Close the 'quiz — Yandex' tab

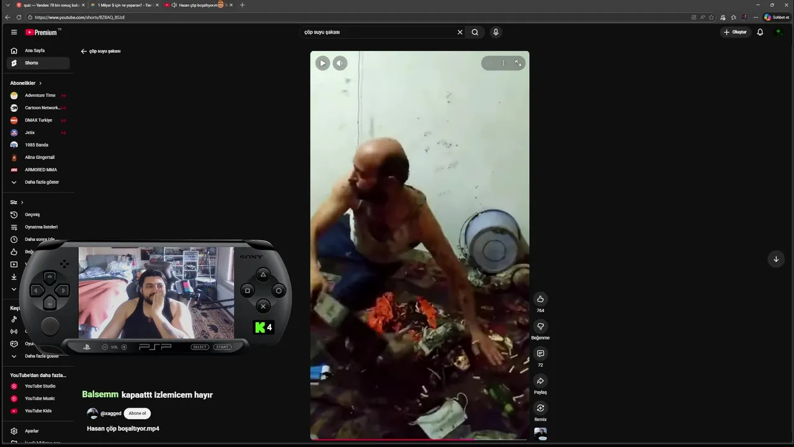point(83,5)
